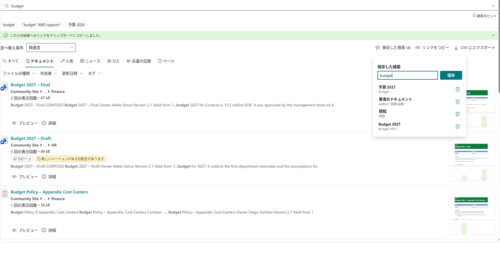
Task: Select the '予算 2026' suggestion chip
Action: pyautogui.click(x=77, y=25)
